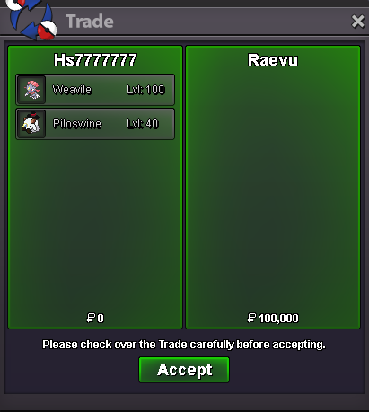369x412 pixels.
Task: Click Piloswine's Lvl: 40 text
Action: point(143,124)
